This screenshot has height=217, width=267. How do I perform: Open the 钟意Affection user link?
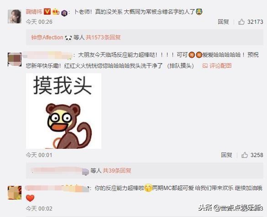[47, 38]
